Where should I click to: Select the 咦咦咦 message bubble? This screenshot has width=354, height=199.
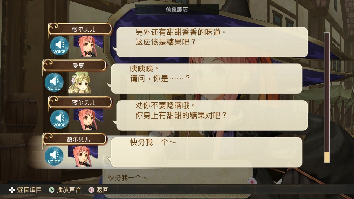click(206, 79)
